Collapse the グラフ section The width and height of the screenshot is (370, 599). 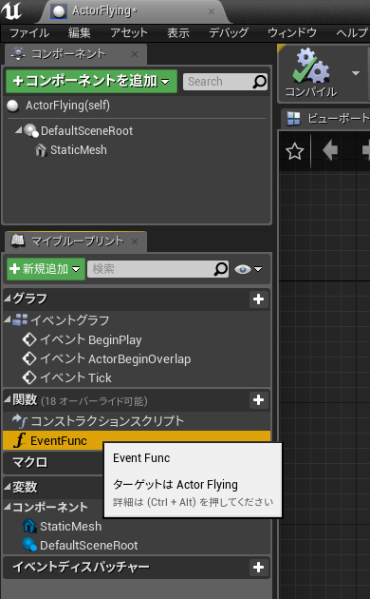click(8, 299)
